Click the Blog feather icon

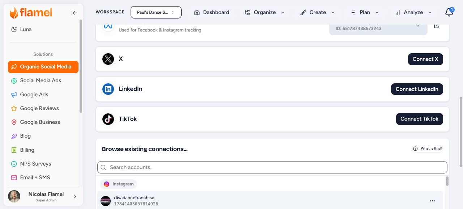point(14,136)
